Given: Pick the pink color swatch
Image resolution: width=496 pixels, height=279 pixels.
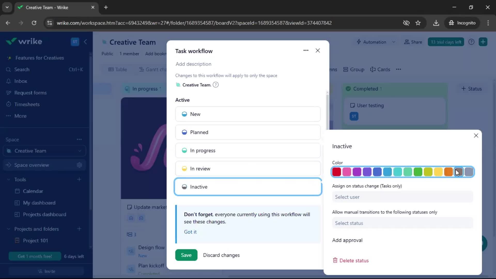Looking at the screenshot, I should point(347,172).
